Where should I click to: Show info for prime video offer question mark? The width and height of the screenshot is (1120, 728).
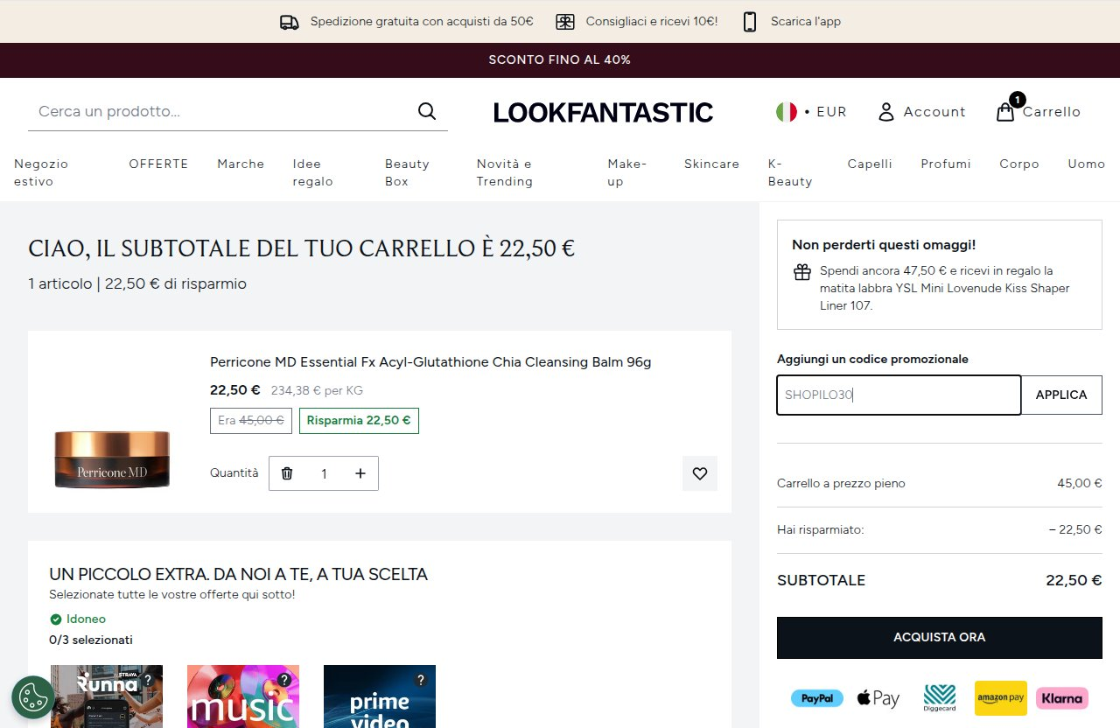tap(421, 680)
